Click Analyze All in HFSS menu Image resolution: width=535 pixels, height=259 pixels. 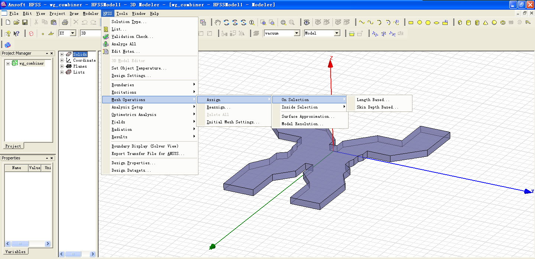150,44
